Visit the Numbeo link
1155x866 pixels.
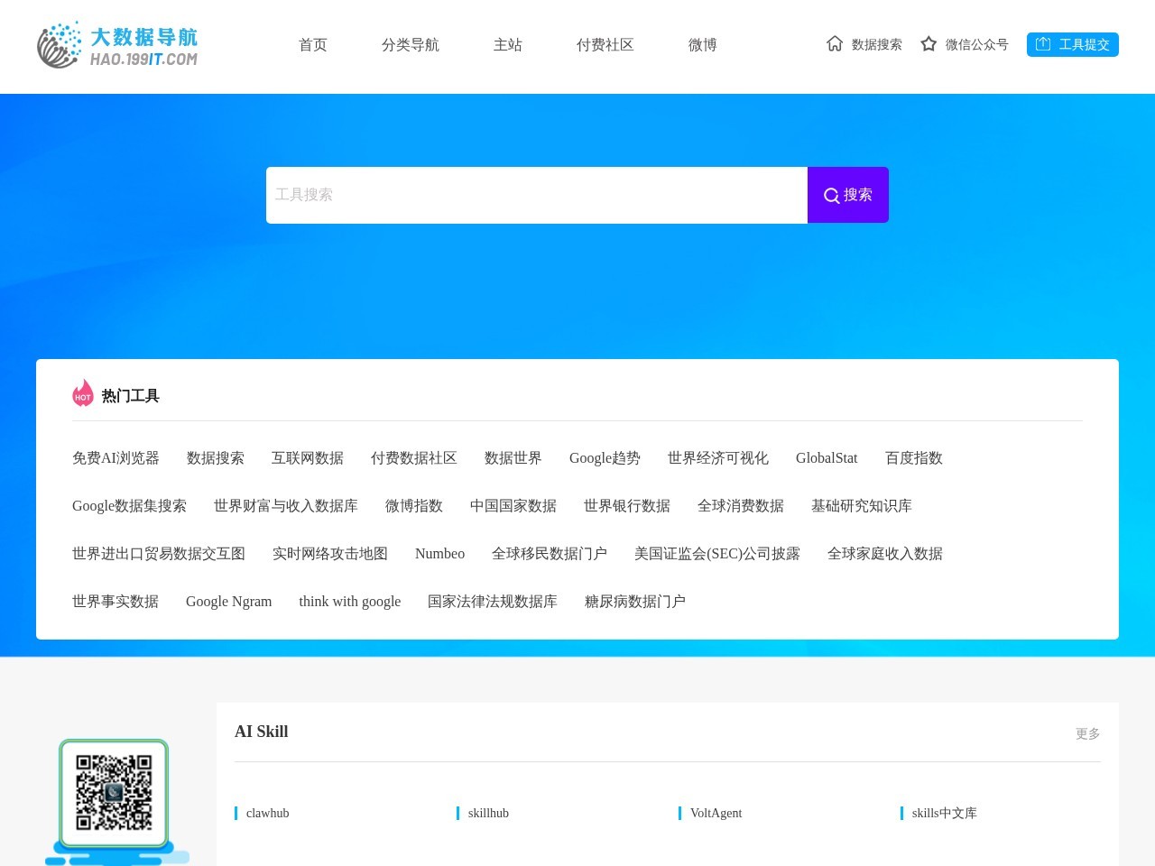coord(439,554)
